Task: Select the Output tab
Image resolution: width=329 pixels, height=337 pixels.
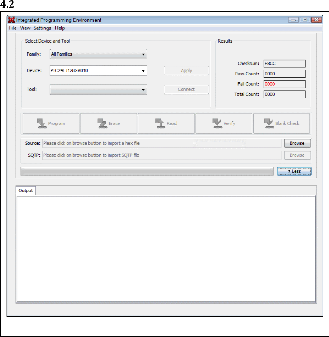Action: pyautogui.click(x=26, y=191)
